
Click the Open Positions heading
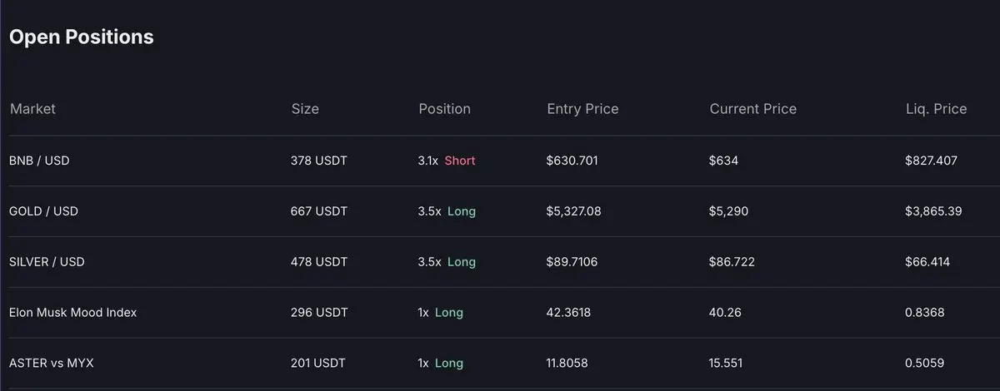click(x=81, y=37)
